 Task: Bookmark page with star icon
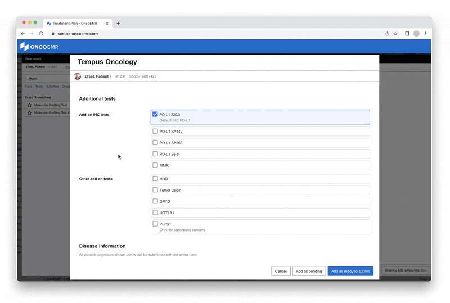pos(395,34)
